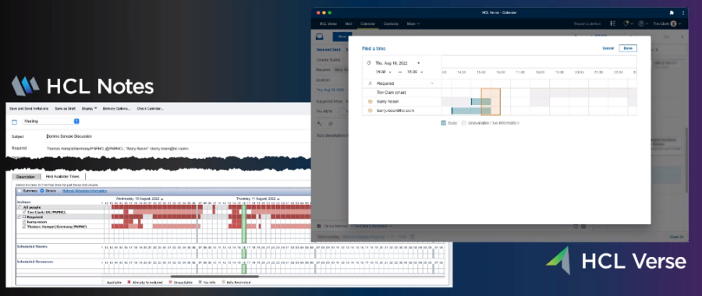Image resolution: width=702 pixels, height=296 pixels.
Task: Click the Tim Clark avatar in Verse
Action: pos(673,23)
